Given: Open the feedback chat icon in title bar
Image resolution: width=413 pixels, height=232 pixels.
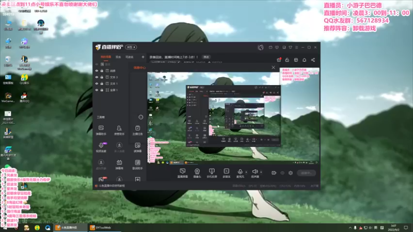Looking at the screenshot, I should click(277, 47).
